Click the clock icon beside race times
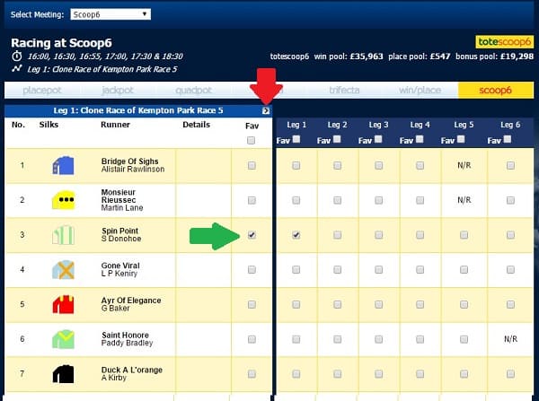539x401 pixels. pos(16,56)
